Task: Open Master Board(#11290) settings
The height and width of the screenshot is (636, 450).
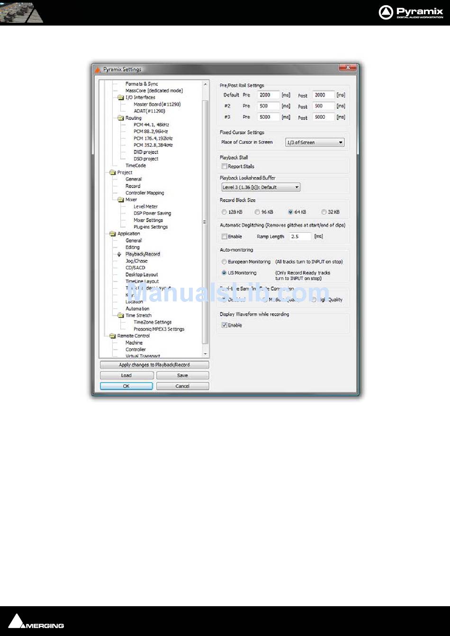Action: [157, 105]
